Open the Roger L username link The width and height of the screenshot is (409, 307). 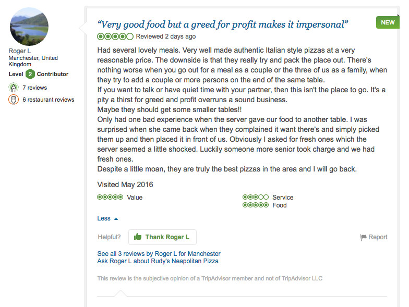(20, 51)
